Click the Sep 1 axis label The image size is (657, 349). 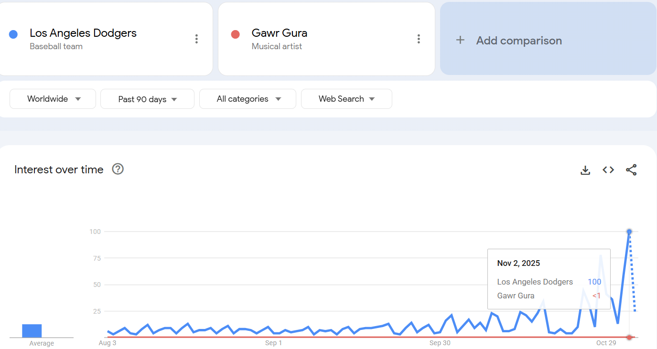click(273, 343)
